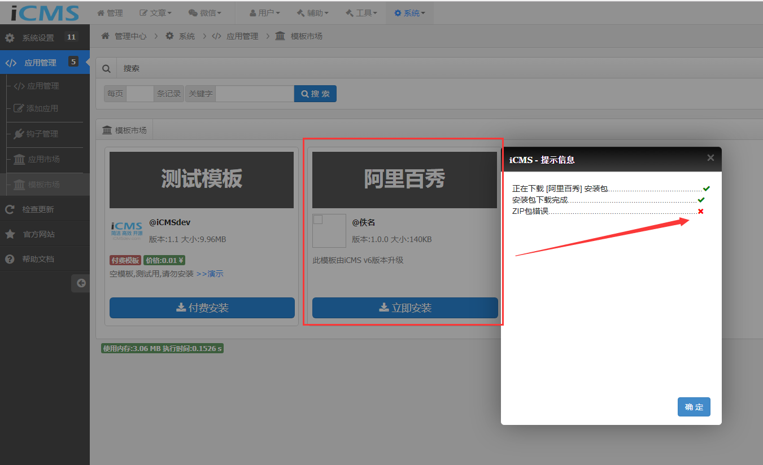Click the broken avatar image of @佚名
This screenshot has height=465, width=763.
coord(329,231)
